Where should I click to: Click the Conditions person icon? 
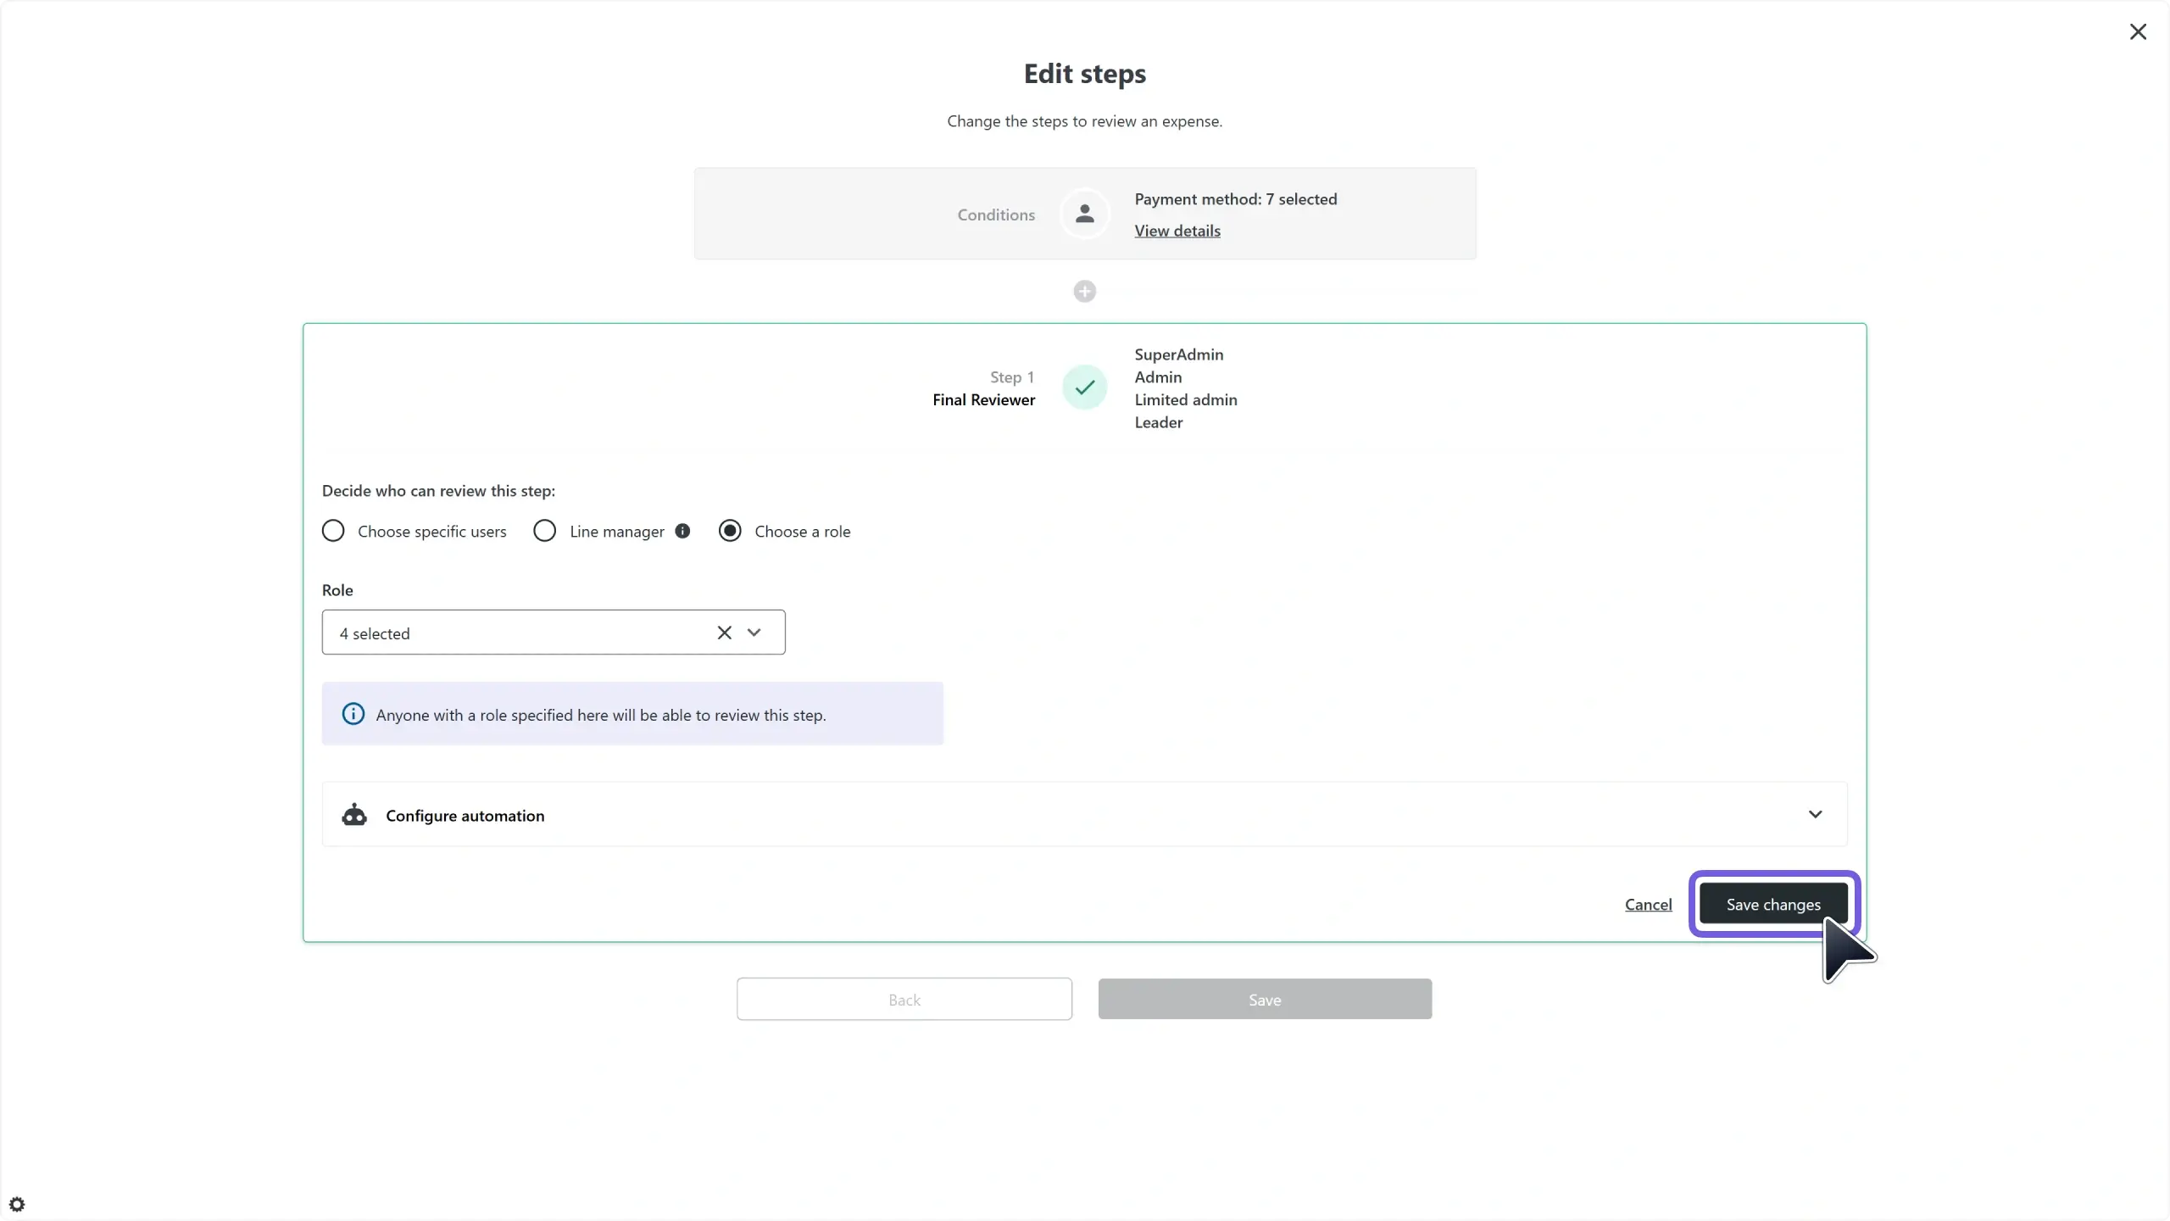[1084, 214]
